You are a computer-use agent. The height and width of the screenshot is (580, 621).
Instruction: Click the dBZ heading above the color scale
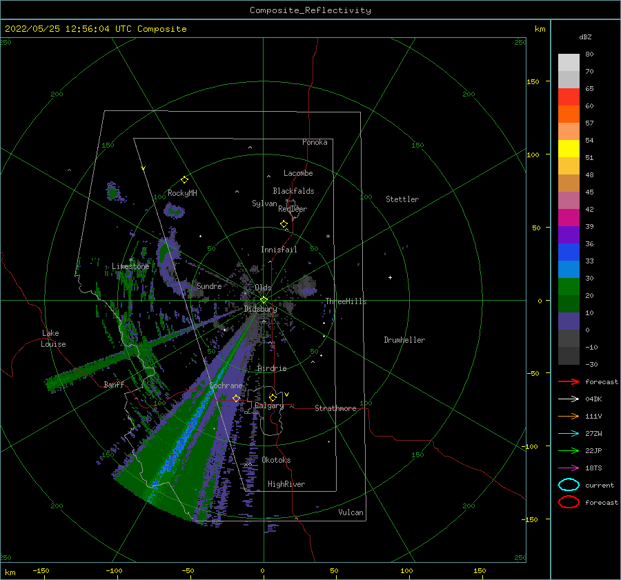tap(585, 37)
